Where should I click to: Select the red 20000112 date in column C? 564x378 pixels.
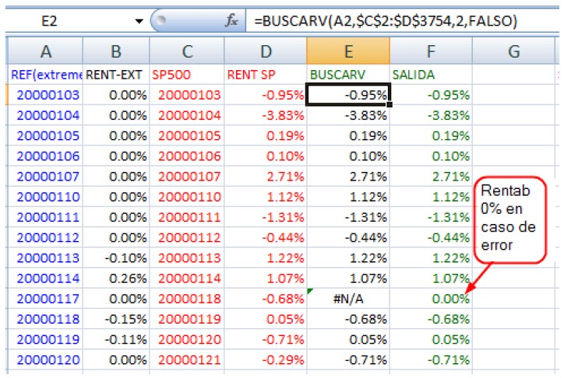pos(187,237)
